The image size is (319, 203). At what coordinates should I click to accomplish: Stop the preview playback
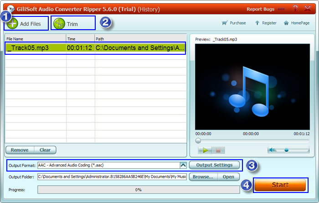click(218, 150)
